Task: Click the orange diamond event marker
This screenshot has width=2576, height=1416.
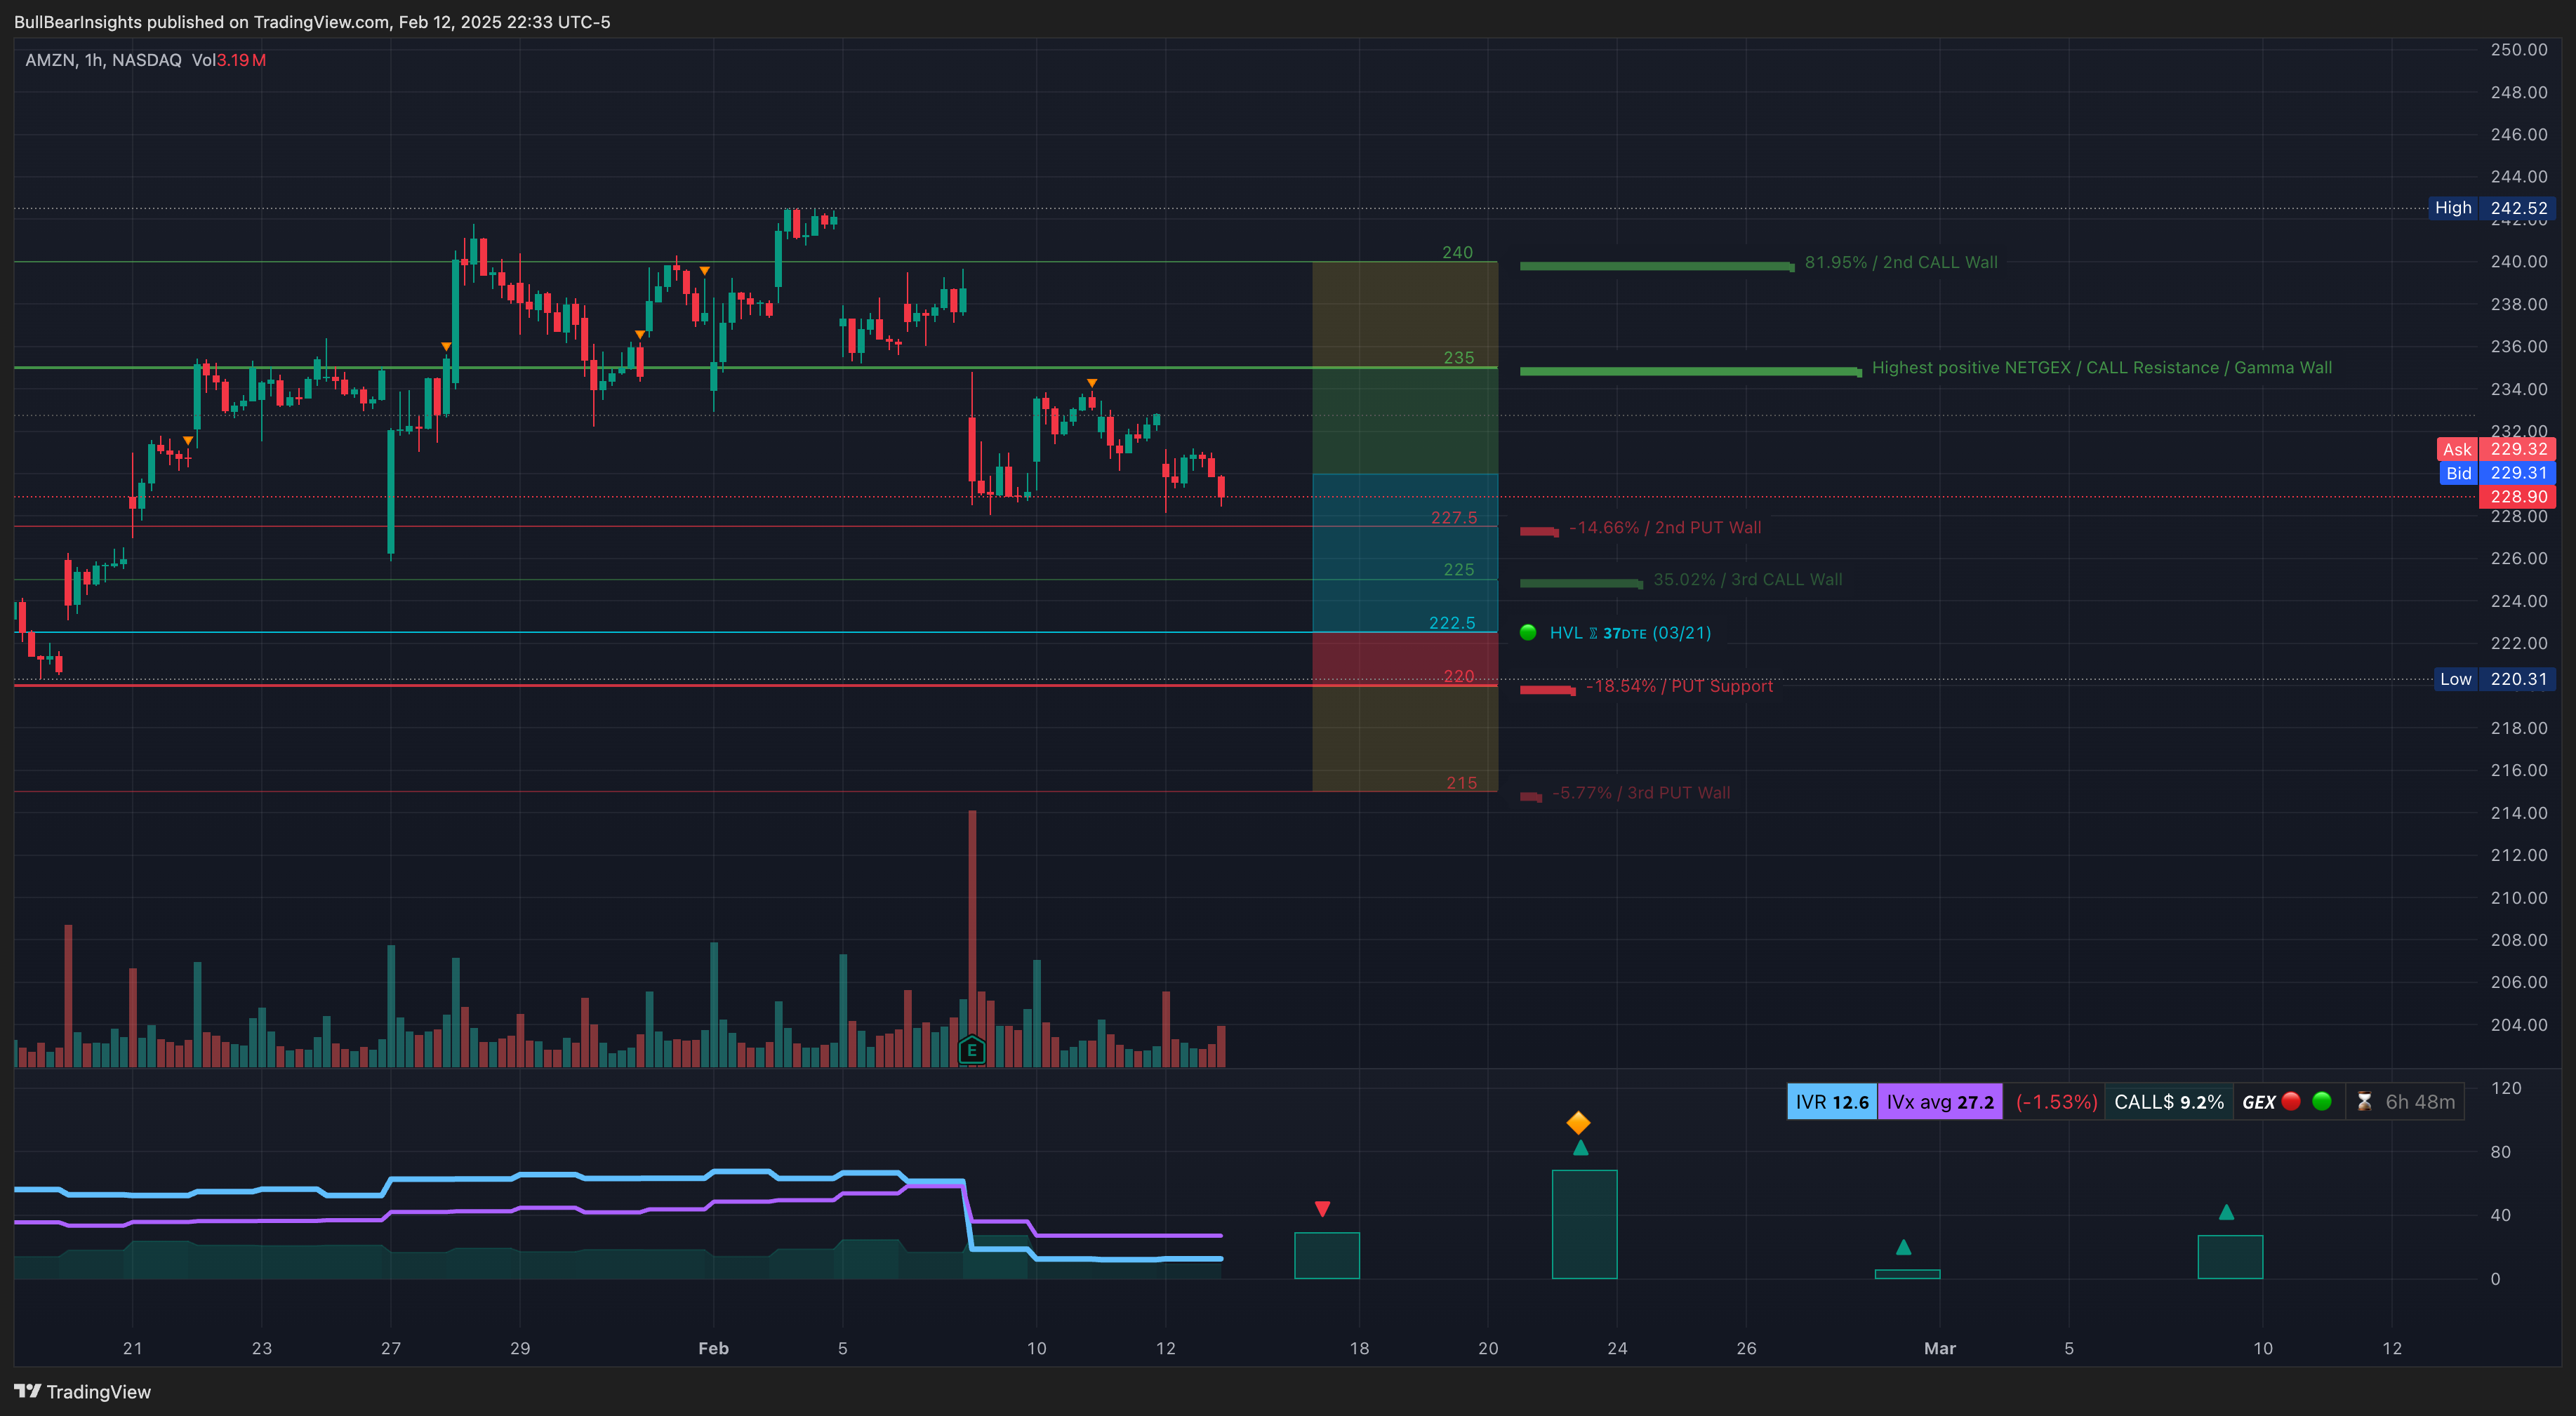Action: tap(1578, 1122)
